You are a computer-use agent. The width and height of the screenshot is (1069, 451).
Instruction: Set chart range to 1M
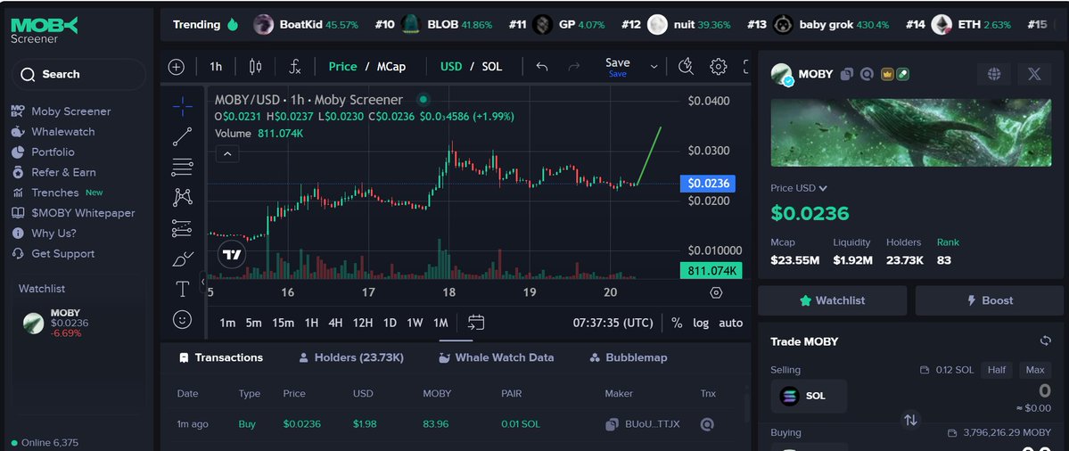tap(440, 323)
